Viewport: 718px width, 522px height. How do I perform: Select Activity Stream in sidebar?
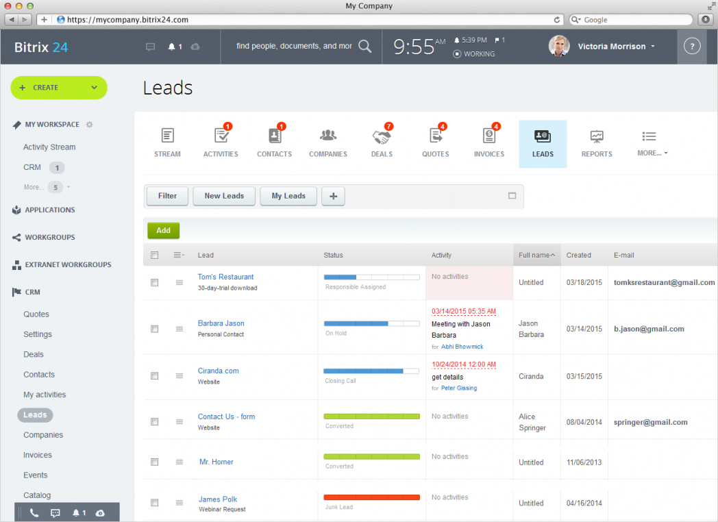tap(49, 147)
